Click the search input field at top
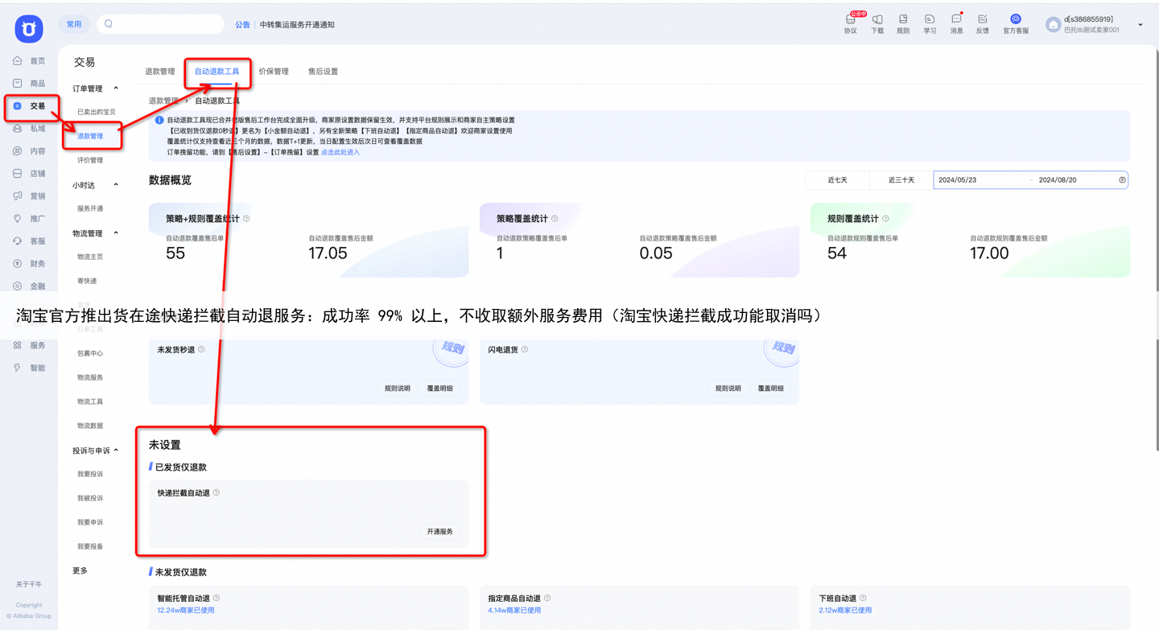Image resolution: width=1159 pixels, height=630 pixels. click(x=161, y=23)
